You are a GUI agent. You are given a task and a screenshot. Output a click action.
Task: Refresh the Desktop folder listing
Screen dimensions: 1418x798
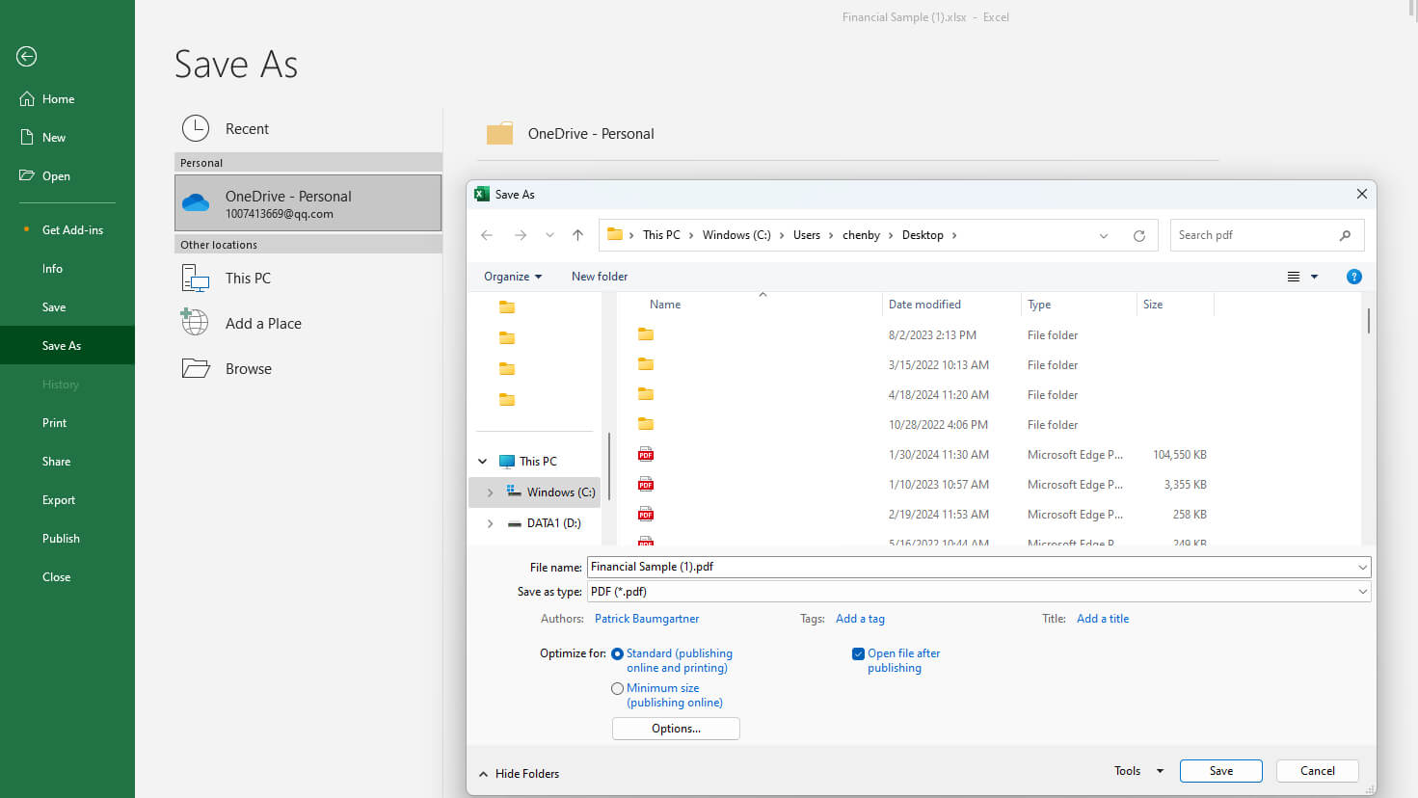(1138, 234)
